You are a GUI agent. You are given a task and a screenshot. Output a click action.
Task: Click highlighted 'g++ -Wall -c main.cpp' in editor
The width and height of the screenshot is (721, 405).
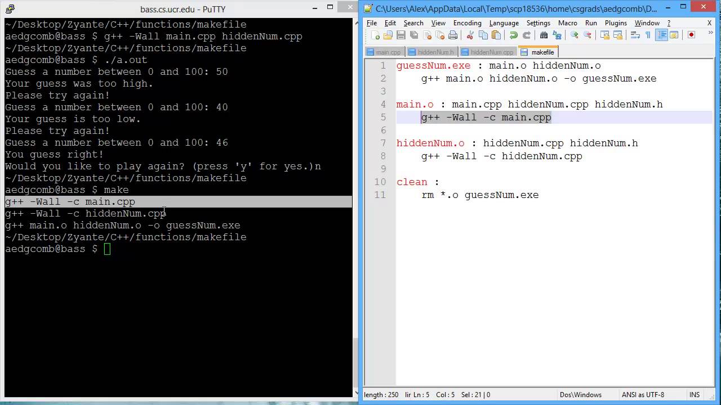(486, 118)
